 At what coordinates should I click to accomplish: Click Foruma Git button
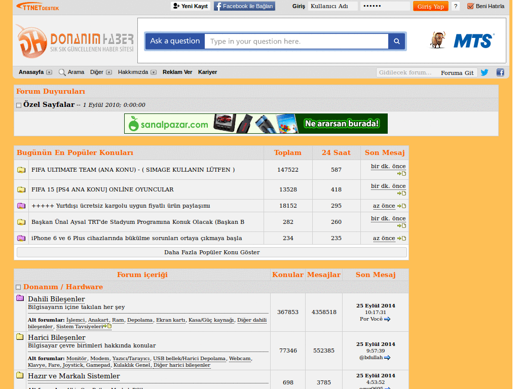457,73
